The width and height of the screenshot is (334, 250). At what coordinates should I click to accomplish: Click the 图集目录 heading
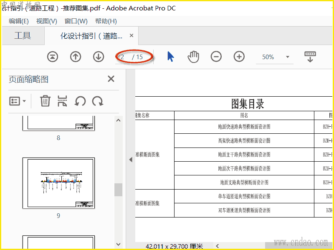pos(248,104)
